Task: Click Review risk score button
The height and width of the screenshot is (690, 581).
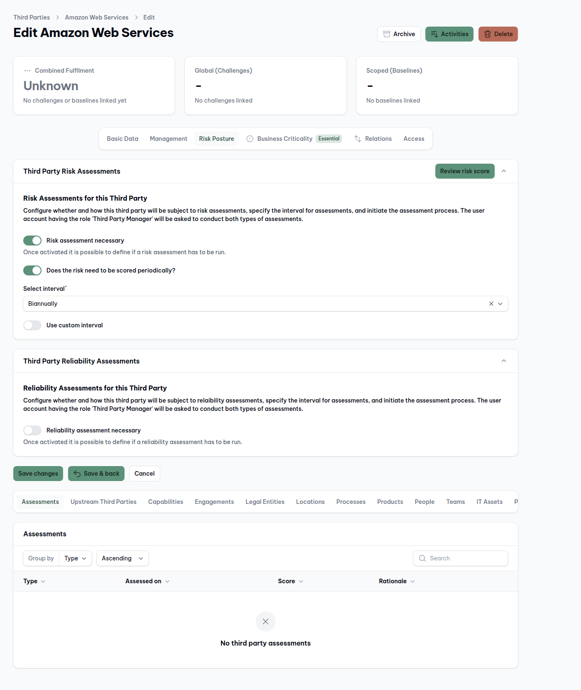Action: tap(465, 171)
